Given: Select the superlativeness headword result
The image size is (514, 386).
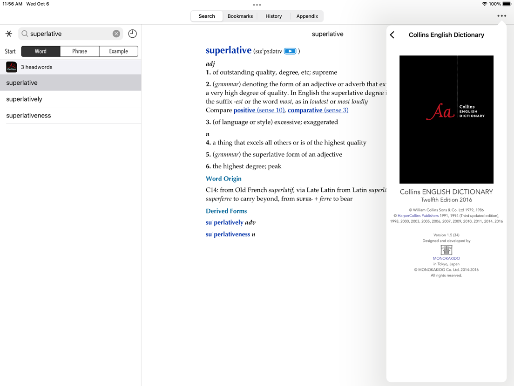Looking at the screenshot, I should (x=70, y=116).
